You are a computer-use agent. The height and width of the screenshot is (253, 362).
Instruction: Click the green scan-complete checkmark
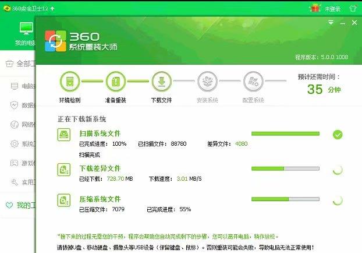click(x=338, y=135)
